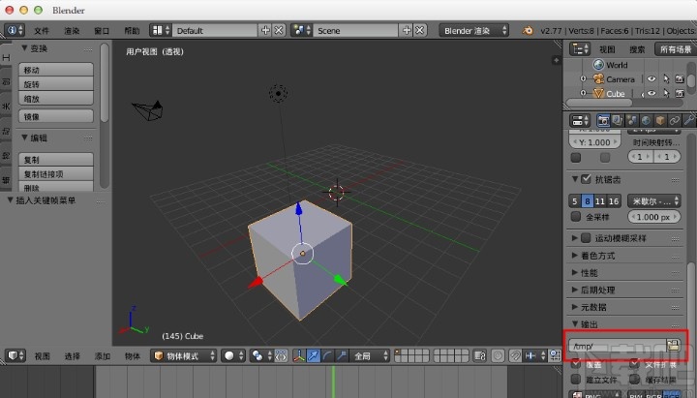This screenshot has width=697, height=398.
Task: Enable the 缓存结果 cache result checkbox
Action: [x=635, y=379]
